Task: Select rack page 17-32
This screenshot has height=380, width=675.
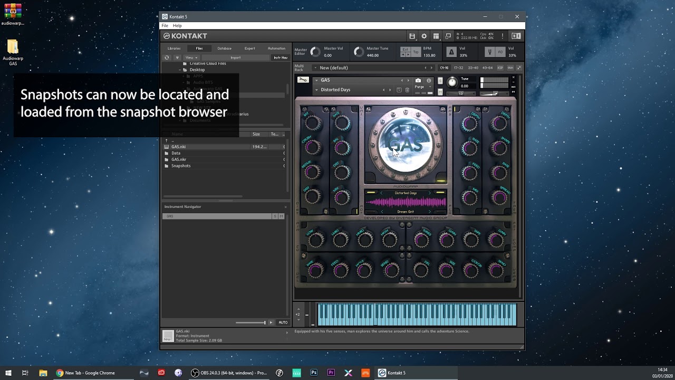Action: [x=458, y=68]
